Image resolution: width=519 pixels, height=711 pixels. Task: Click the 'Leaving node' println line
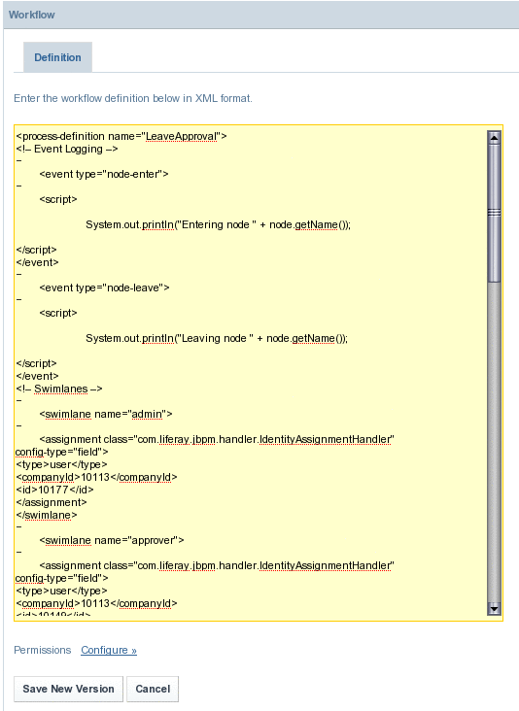217,338
